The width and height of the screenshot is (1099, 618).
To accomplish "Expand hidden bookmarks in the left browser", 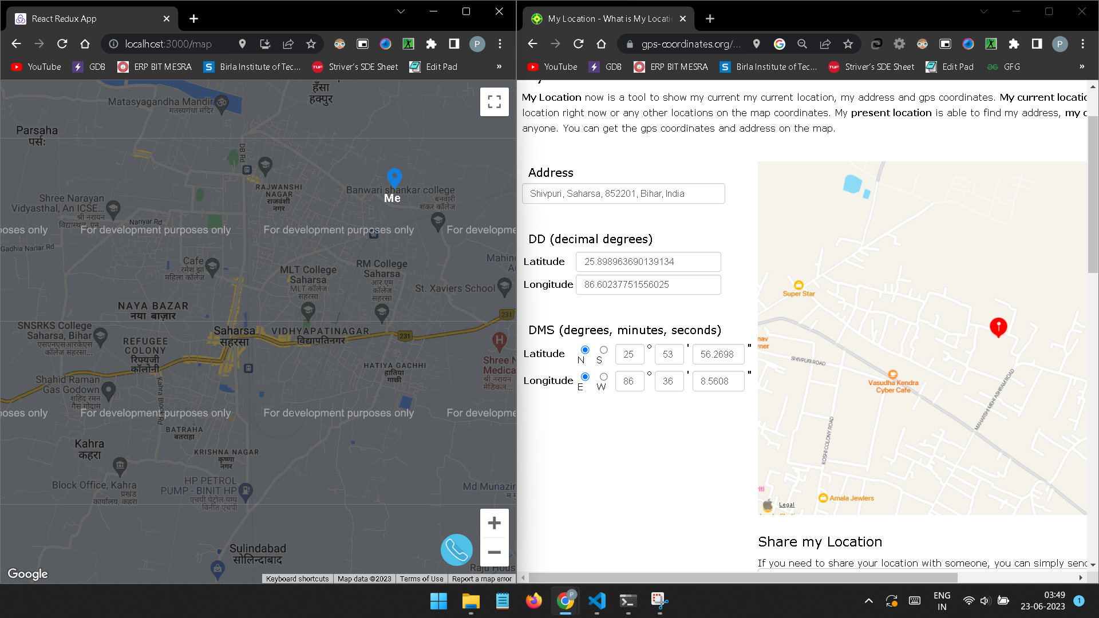I will tap(499, 67).
